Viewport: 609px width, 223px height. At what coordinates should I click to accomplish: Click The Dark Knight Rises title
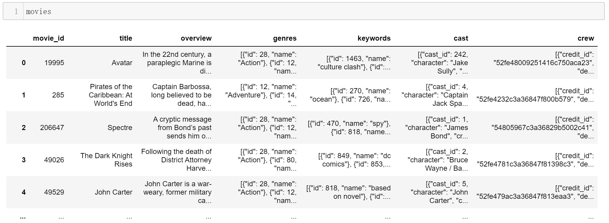point(106,160)
